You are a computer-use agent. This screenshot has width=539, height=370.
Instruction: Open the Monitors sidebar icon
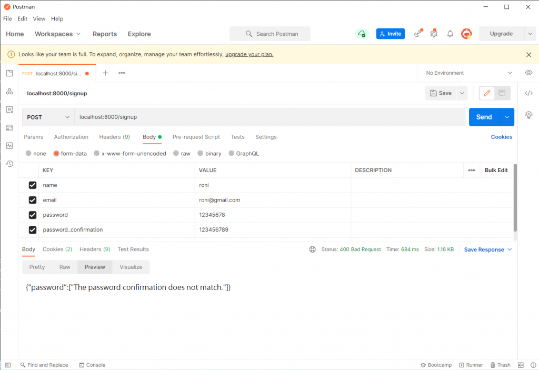[9, 146]
